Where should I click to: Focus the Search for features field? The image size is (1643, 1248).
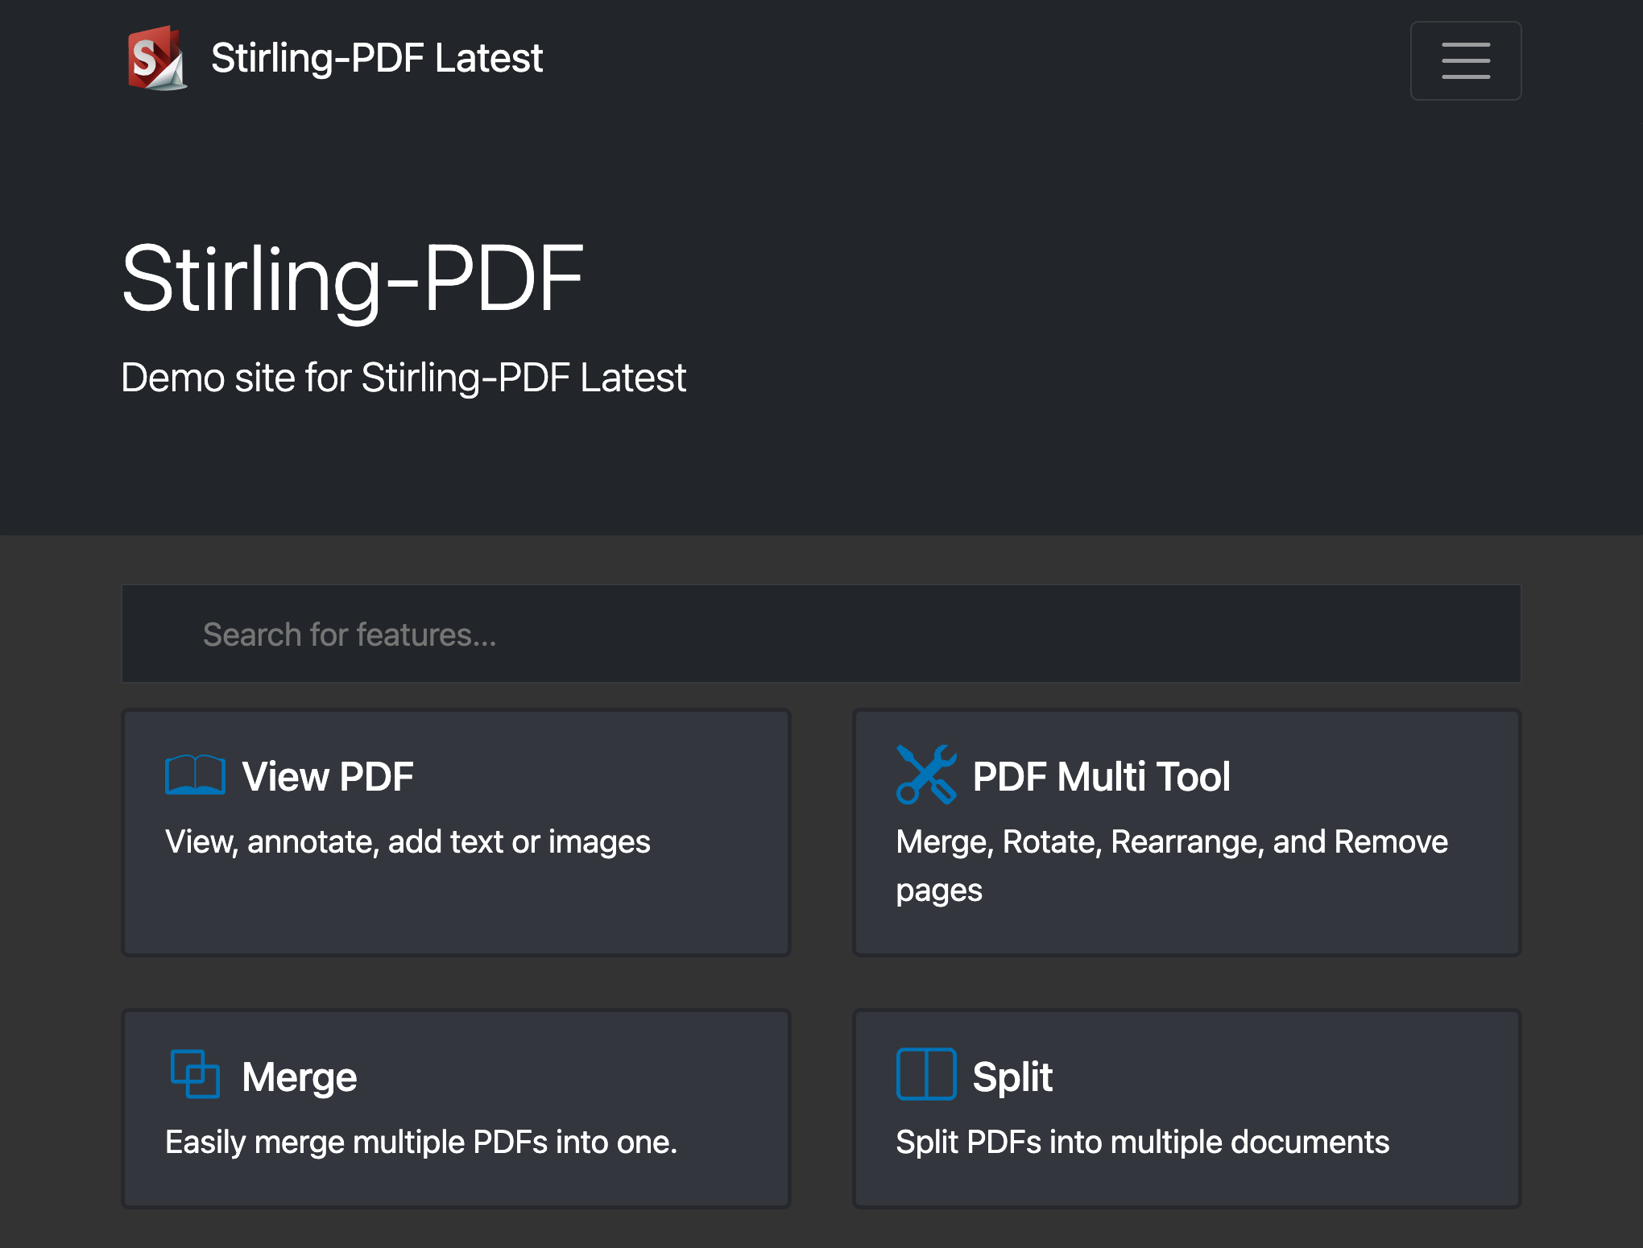821,634
